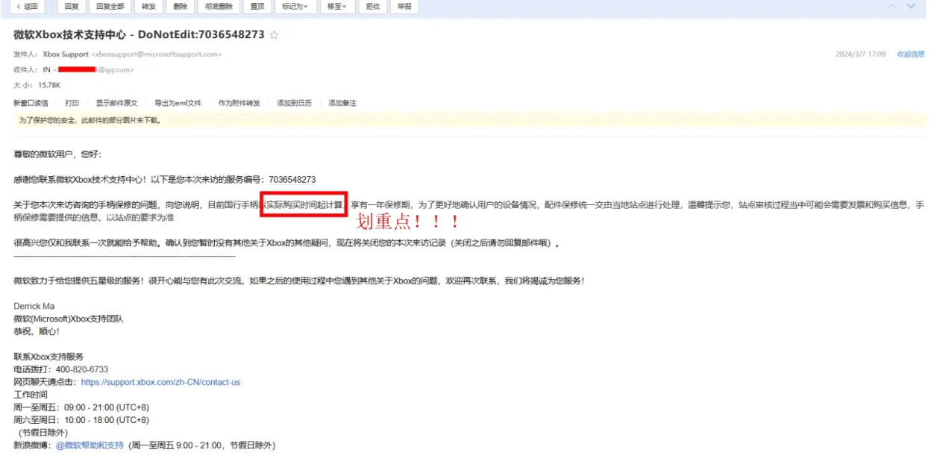Click sender name Xbox Support
Screen dimensions: 937x470
pyautogui.click(x=66, y=54)
